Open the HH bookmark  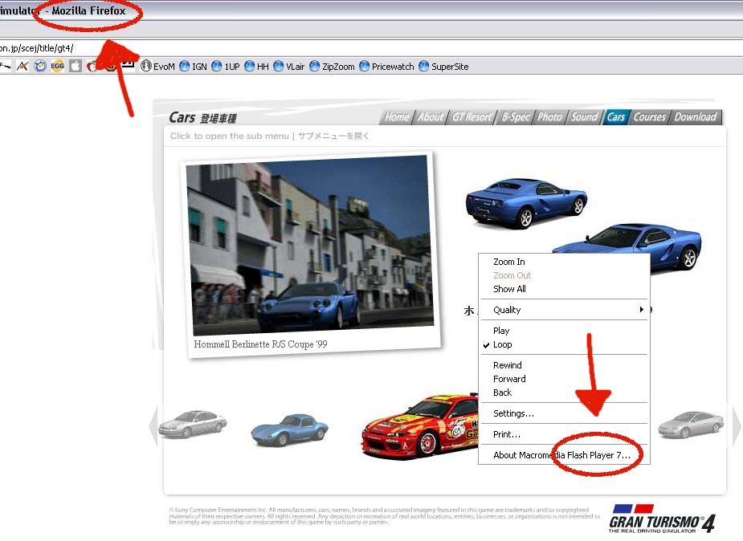click(257, 67)
